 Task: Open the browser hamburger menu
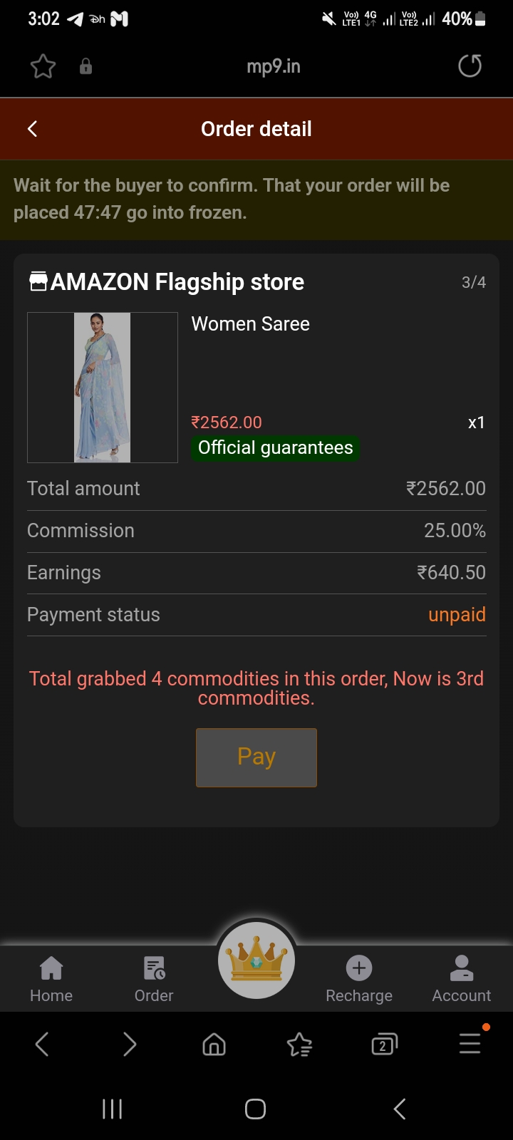click(x=470, y=1045)
